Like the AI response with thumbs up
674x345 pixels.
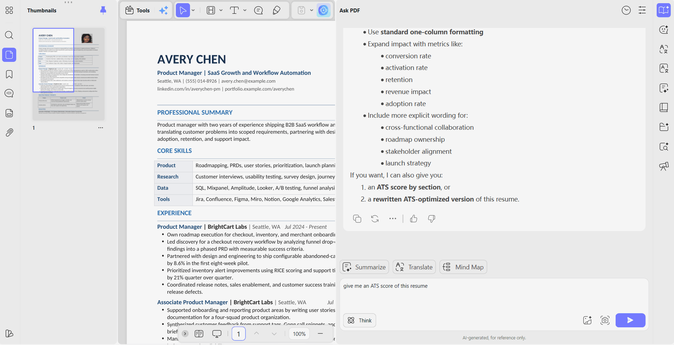click(414, 219)
